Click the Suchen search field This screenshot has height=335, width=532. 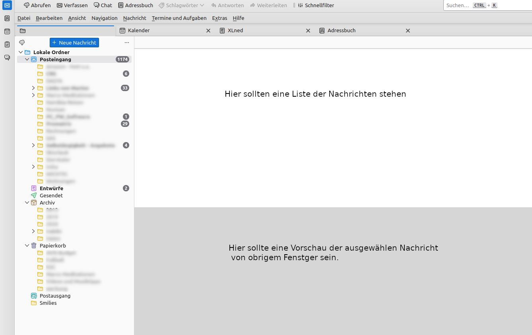click(x=457, y=5)
